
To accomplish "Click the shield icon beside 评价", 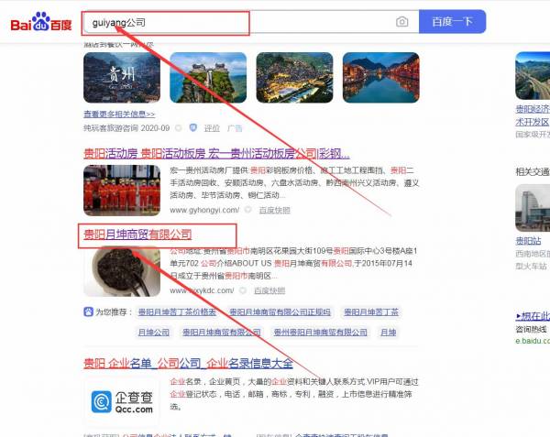I will [x=192, y=128].
